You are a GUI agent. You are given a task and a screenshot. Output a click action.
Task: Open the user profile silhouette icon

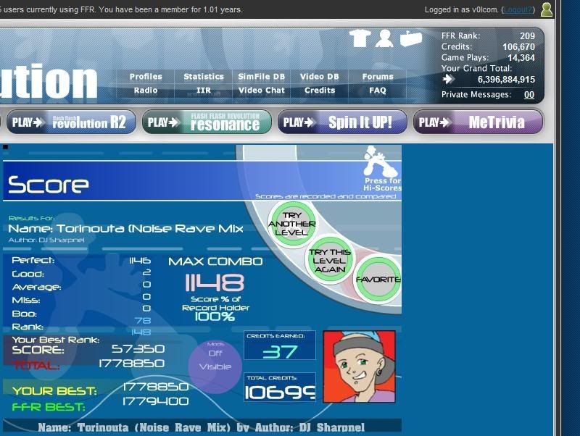click(384, 38)
